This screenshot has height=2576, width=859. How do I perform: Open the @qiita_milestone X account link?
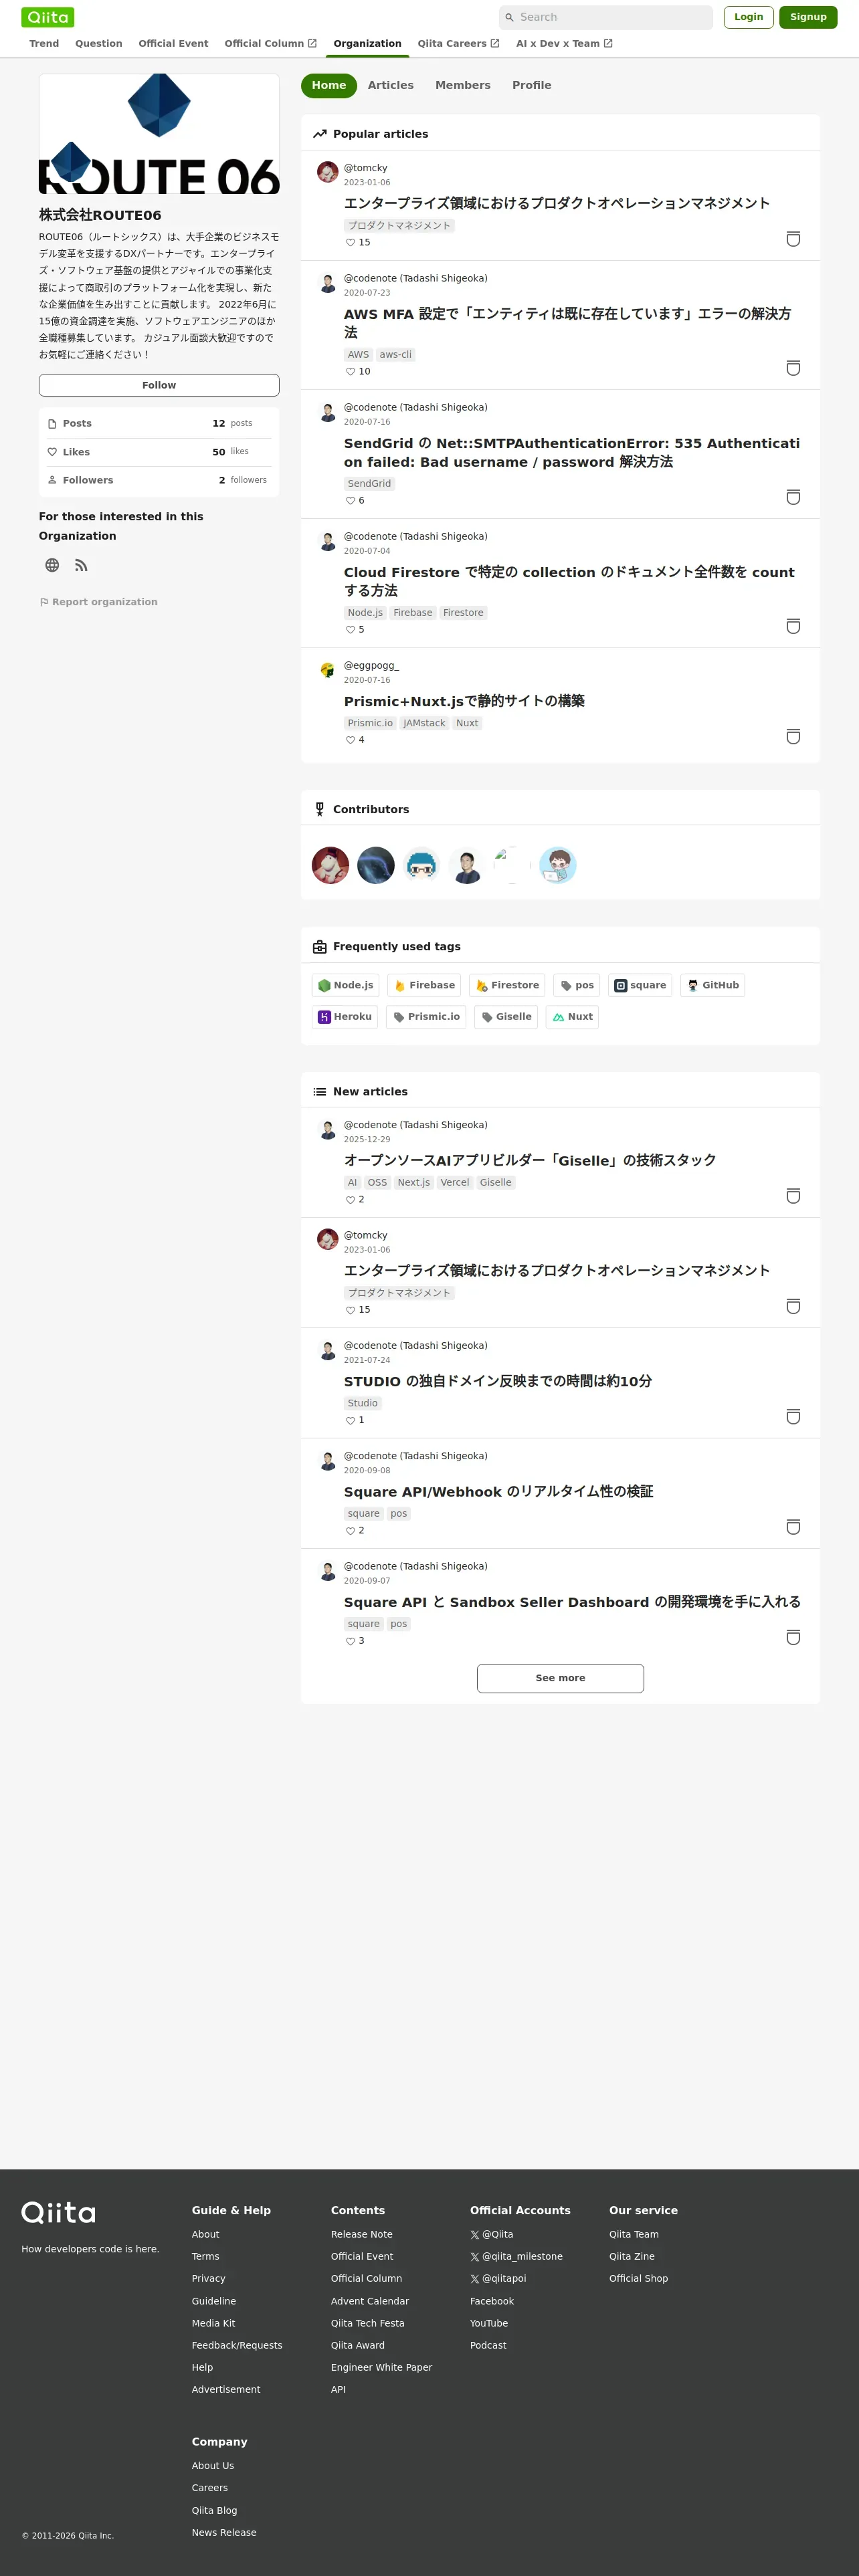tap(516, 2256)
